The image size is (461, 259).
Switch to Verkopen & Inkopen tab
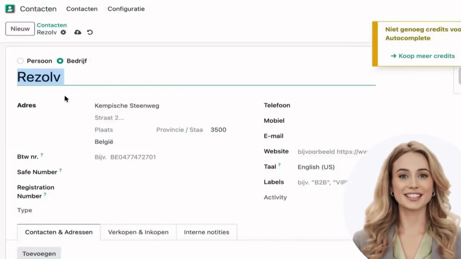(x=138, y=232)
